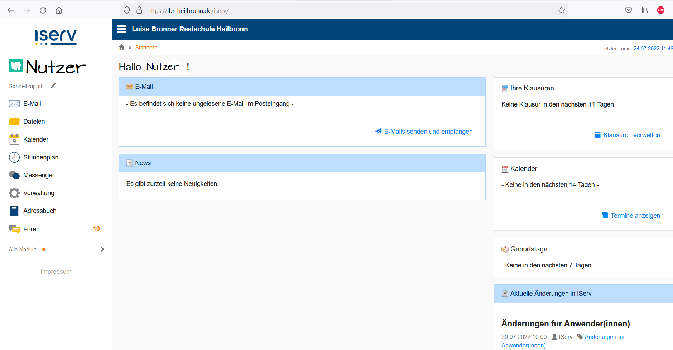Viewport: 673px width, 350px height.
Task: Open the Dateien folder module
Action: tap(34, 122)
